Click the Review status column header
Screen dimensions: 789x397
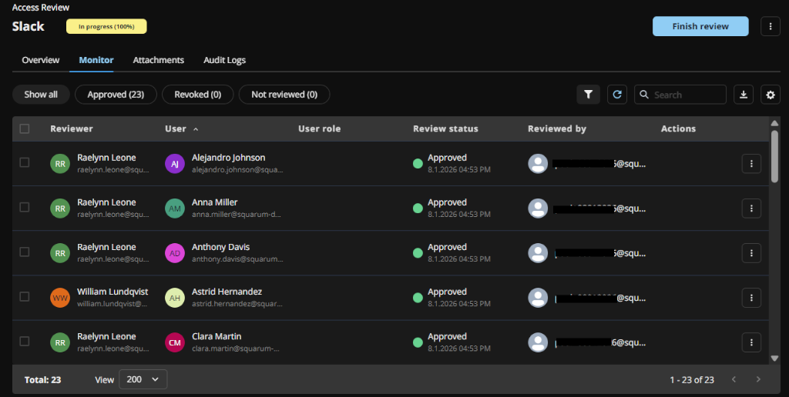[445, 128]
